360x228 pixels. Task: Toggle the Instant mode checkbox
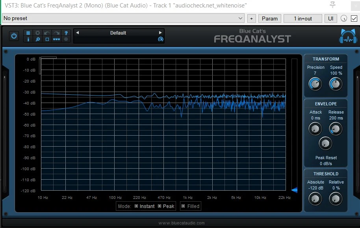(136, 206)
